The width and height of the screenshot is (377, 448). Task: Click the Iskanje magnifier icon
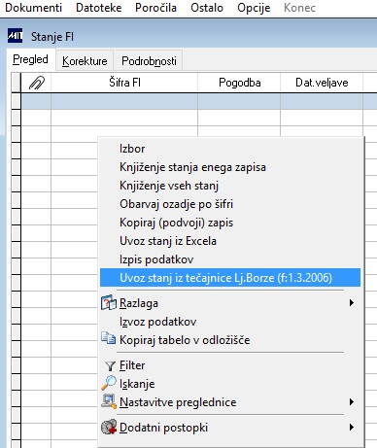(x=109, y=383)
